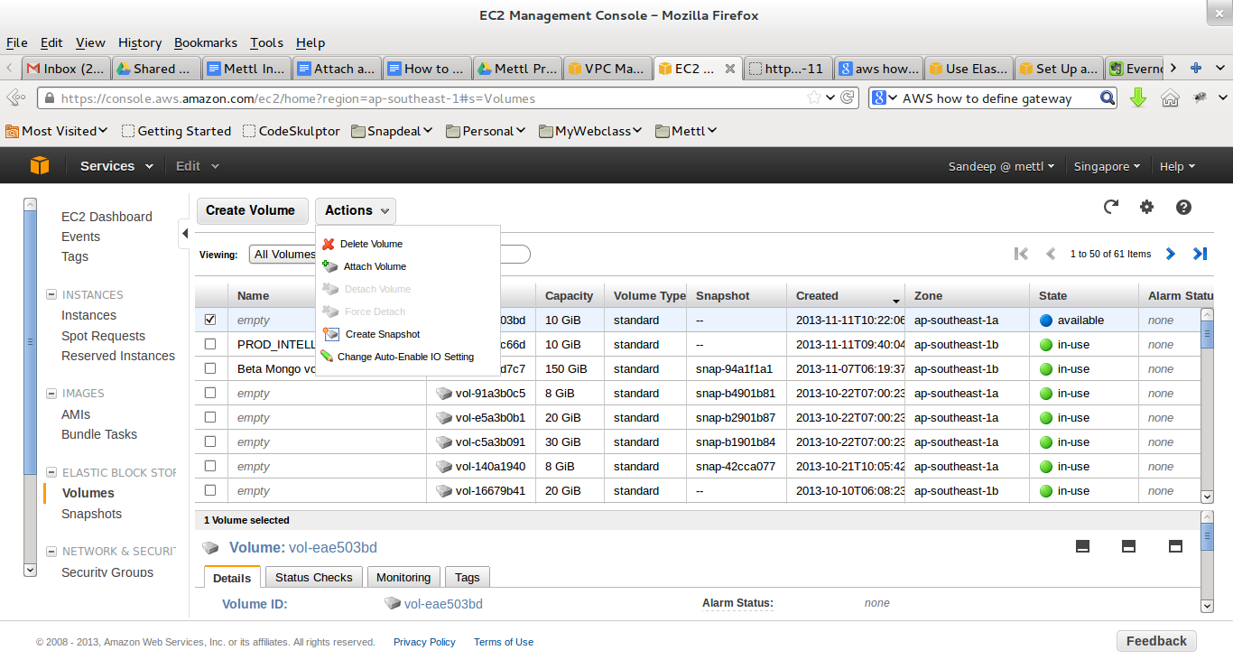Open the settings gear icon

tap(1146, 208)
